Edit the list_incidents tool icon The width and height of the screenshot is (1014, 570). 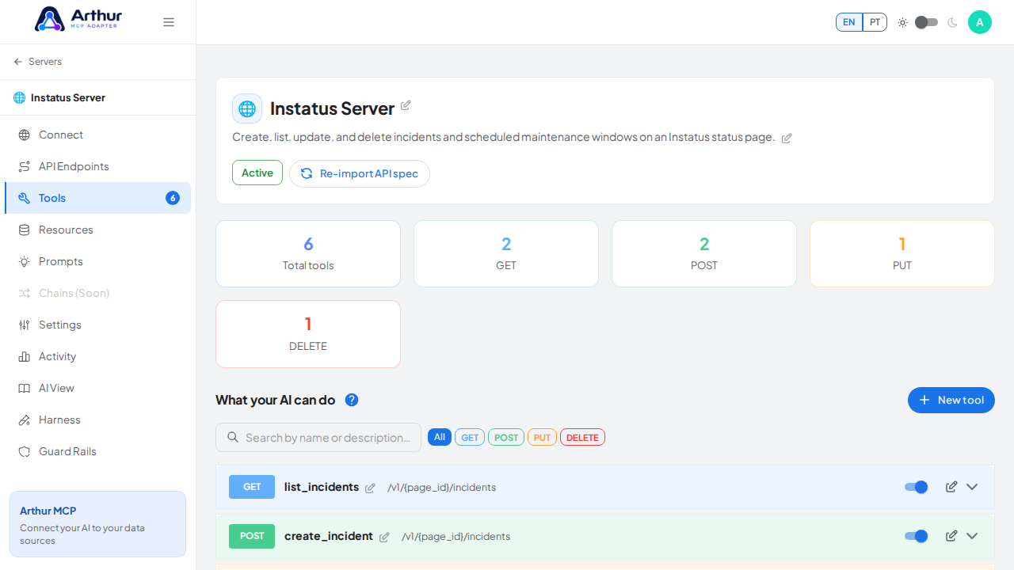(x=951, y=487)
